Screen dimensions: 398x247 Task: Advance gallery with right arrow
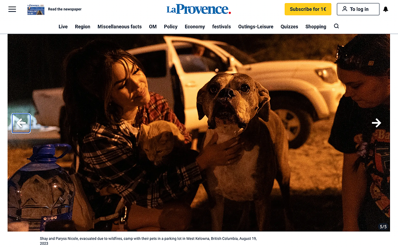click(x=376, y=123)
